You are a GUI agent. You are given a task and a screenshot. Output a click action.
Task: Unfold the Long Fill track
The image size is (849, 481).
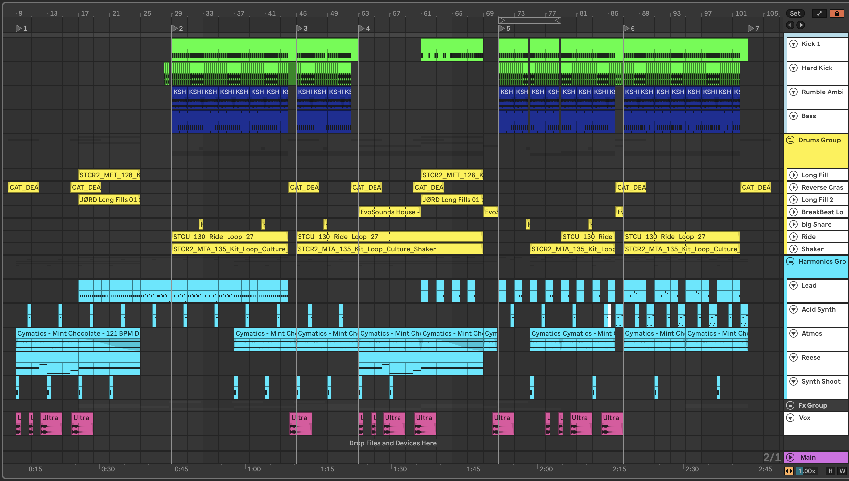794,175
